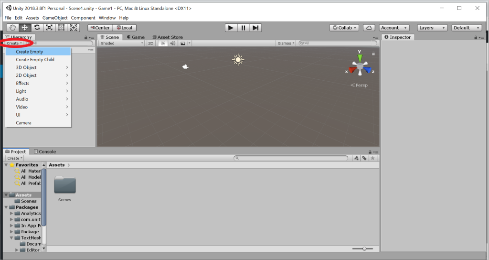The height and width of the screenshot is (260, 489).
Task: Switch to the Asset Store tab
Action: 168,37
